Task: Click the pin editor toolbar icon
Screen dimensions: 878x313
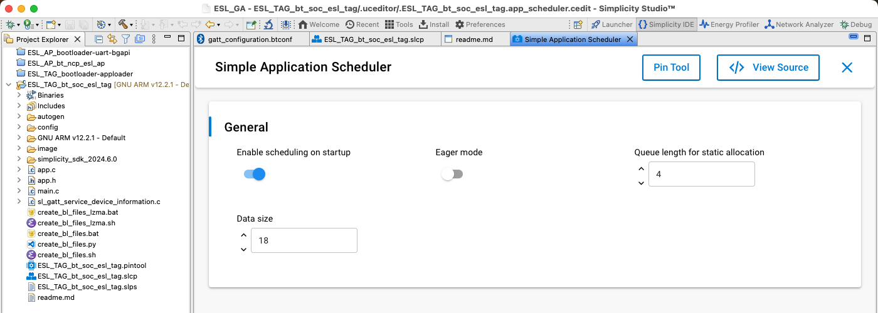Action: pos(251,24)
